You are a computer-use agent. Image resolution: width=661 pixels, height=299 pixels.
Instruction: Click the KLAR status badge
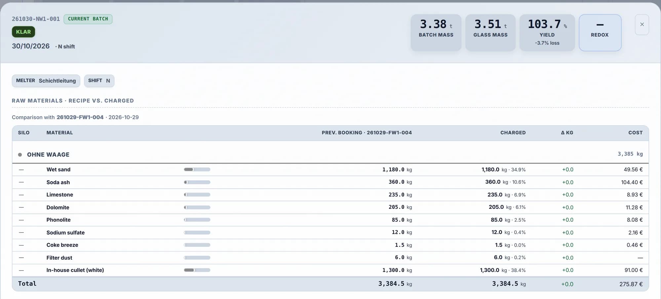23,32
